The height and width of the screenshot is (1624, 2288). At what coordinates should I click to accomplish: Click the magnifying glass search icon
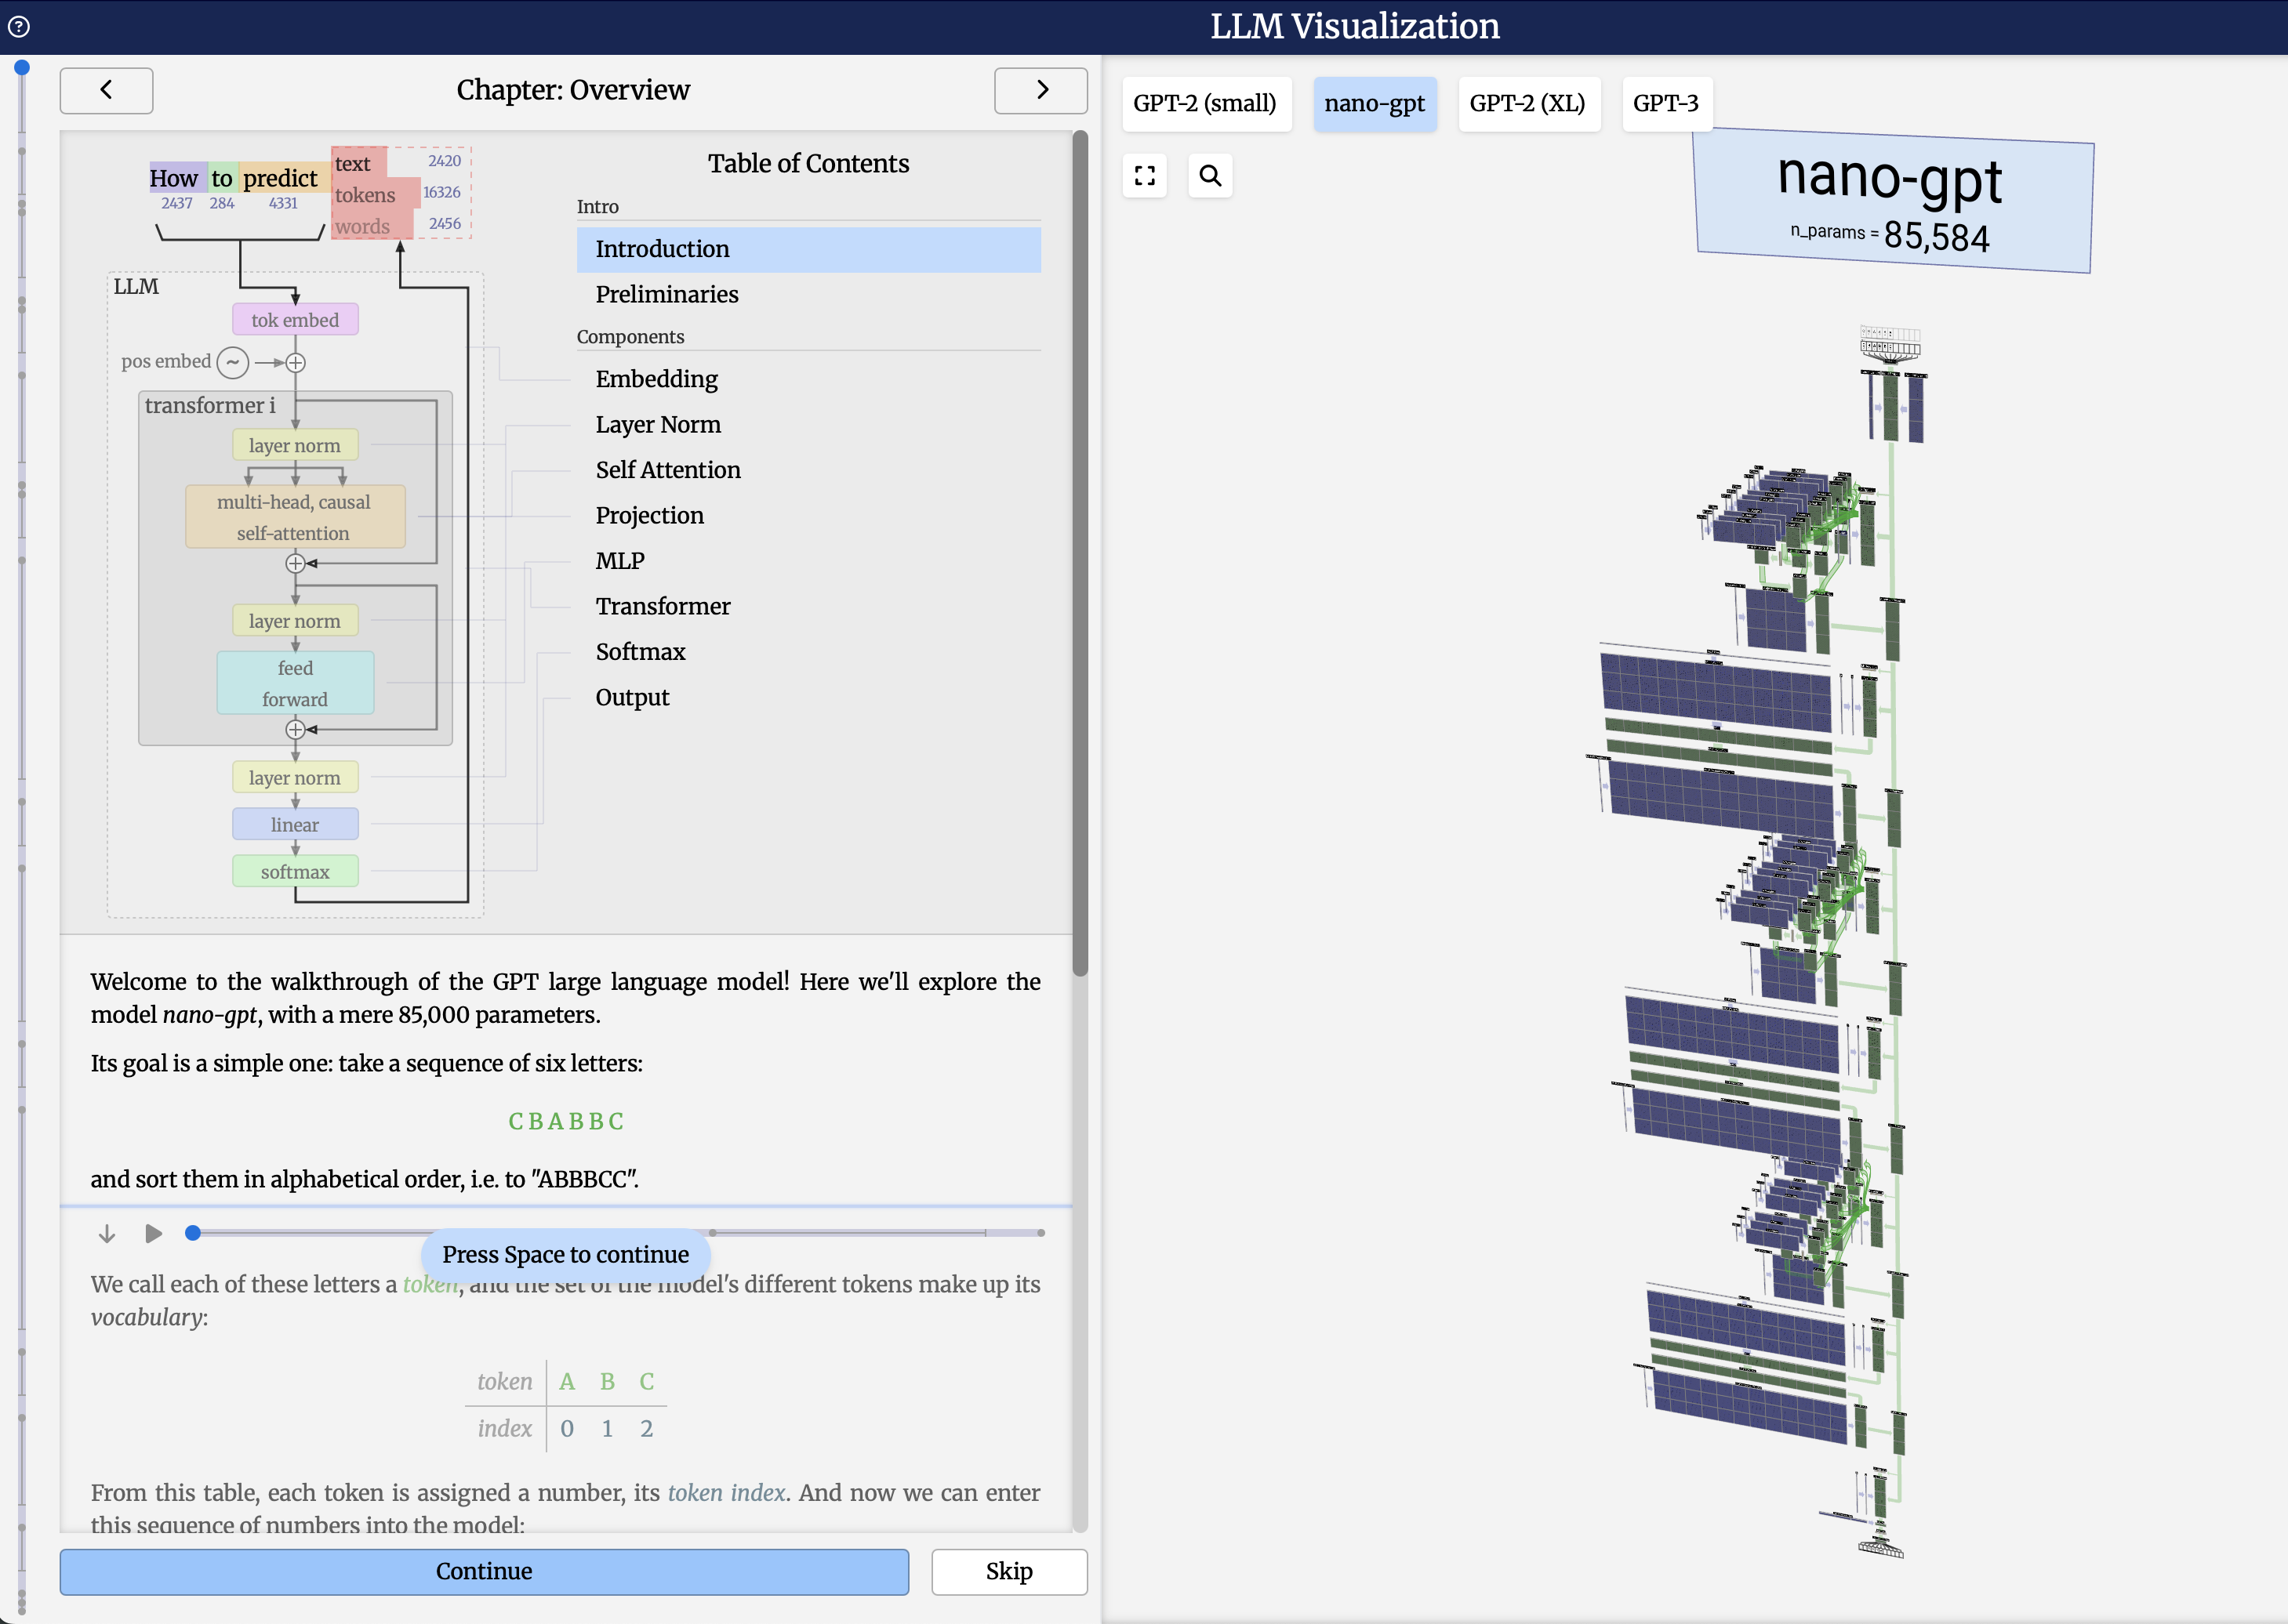coord(1210,176)
